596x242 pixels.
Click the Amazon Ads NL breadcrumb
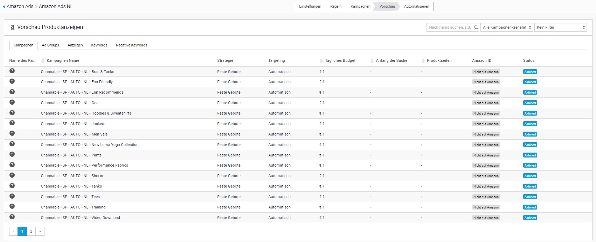click(56, 6)
